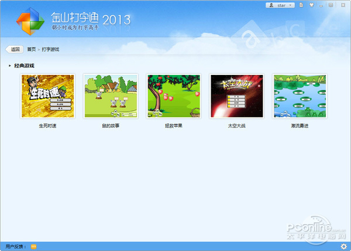Click the 金山打字通 colorful logo
The width and height of the screenshot is (351, 251).
[x=30, y=21]
